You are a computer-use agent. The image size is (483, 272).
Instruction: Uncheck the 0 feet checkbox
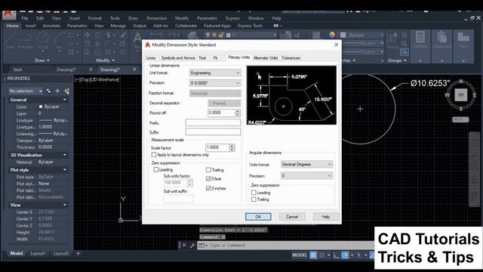click(x=208, y=178)
